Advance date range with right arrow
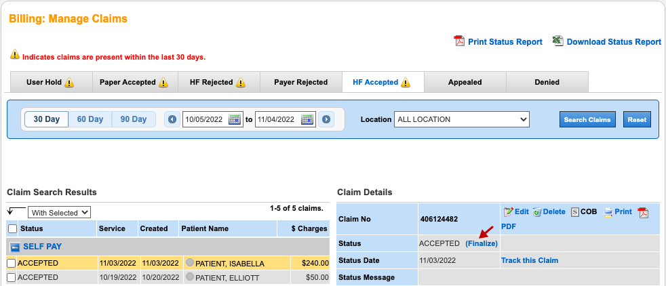666x286 pixels. [326, 119]
